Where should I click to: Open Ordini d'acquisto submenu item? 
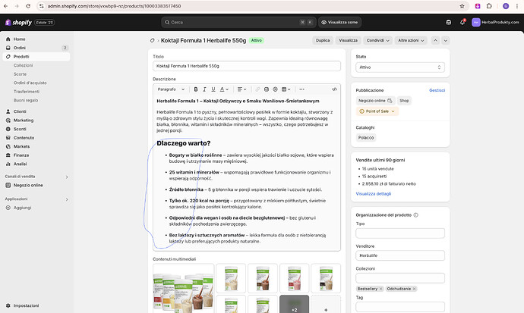point(30,83)
